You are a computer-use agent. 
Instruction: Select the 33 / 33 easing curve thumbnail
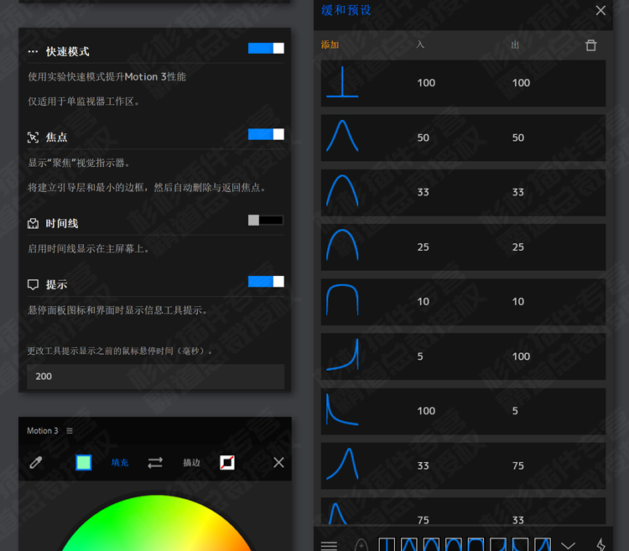[342, 191]
